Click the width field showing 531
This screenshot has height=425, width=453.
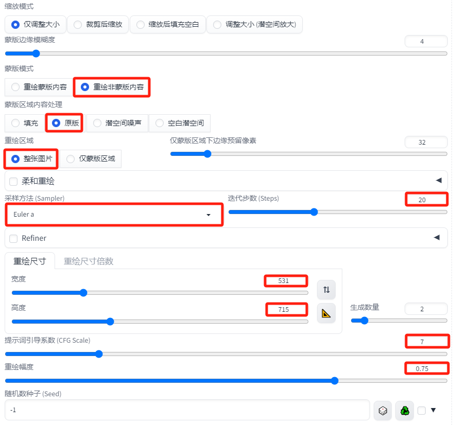(x=286, y=280)
